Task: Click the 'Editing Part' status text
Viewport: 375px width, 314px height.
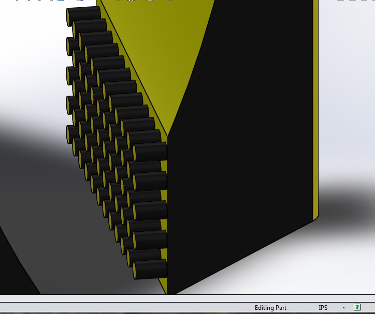Action: [270, 308]
